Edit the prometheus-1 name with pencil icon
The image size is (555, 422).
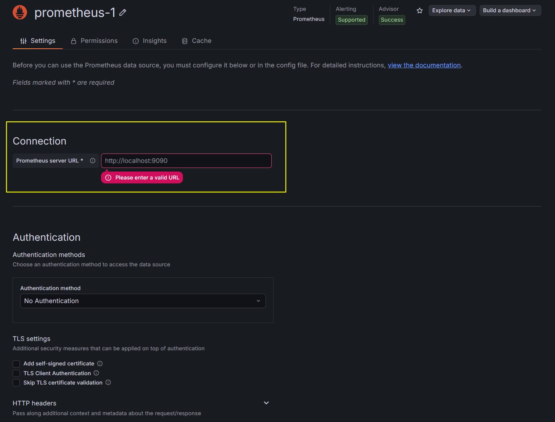[123, 13]
